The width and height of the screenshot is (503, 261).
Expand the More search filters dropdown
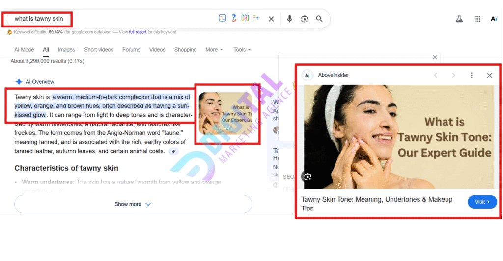[214, 50]
